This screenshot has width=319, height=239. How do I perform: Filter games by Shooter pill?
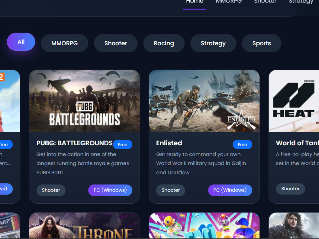click(x=115, y=43)
